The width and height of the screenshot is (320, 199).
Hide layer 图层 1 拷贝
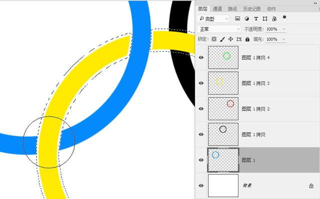tap(201, 134)
